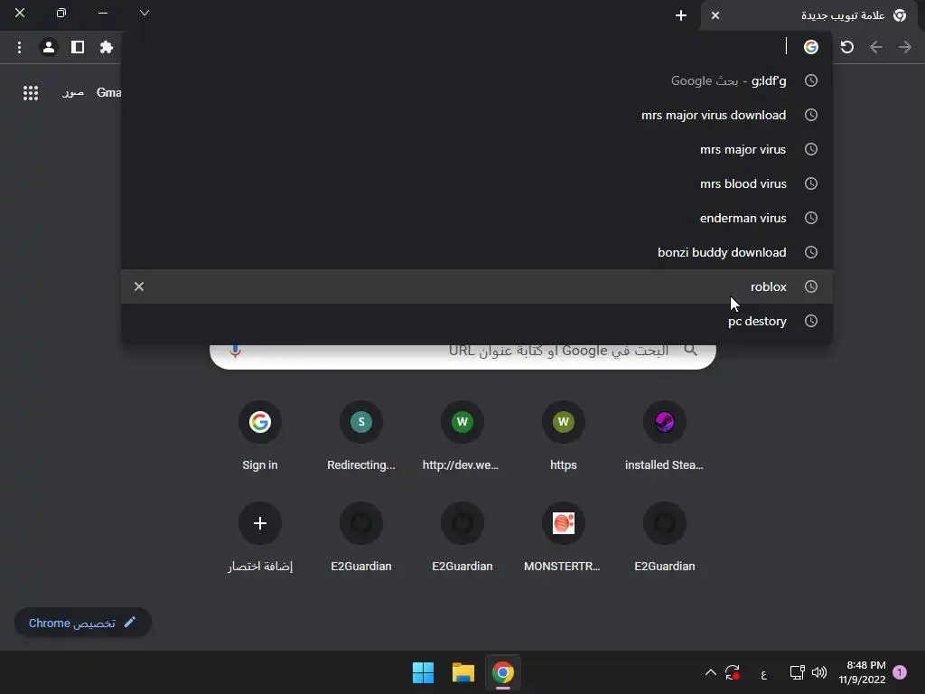
Task: Show hidden tray icons chevron
Action: click(710, 672)
